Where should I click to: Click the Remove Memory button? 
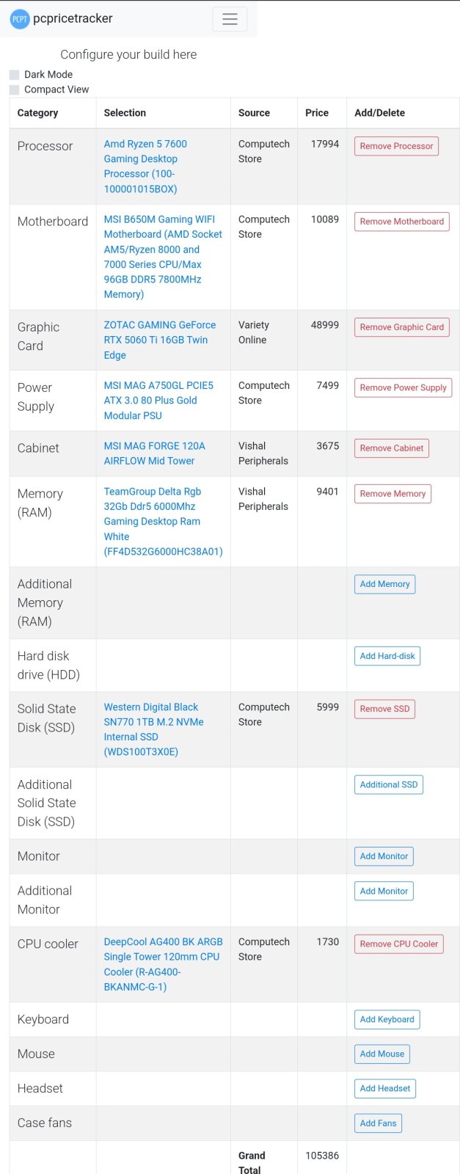coord(393,494)
